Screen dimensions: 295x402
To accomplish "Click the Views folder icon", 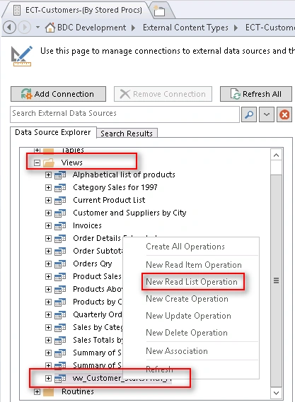I will [49, 162].
